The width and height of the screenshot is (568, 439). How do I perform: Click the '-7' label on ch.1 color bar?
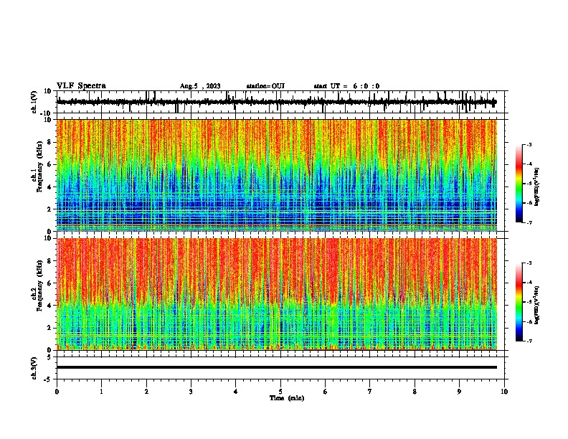click(529, 222)
